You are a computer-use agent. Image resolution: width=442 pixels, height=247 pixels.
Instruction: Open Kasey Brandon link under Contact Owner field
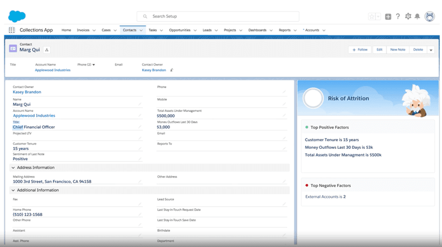point(27,92)
